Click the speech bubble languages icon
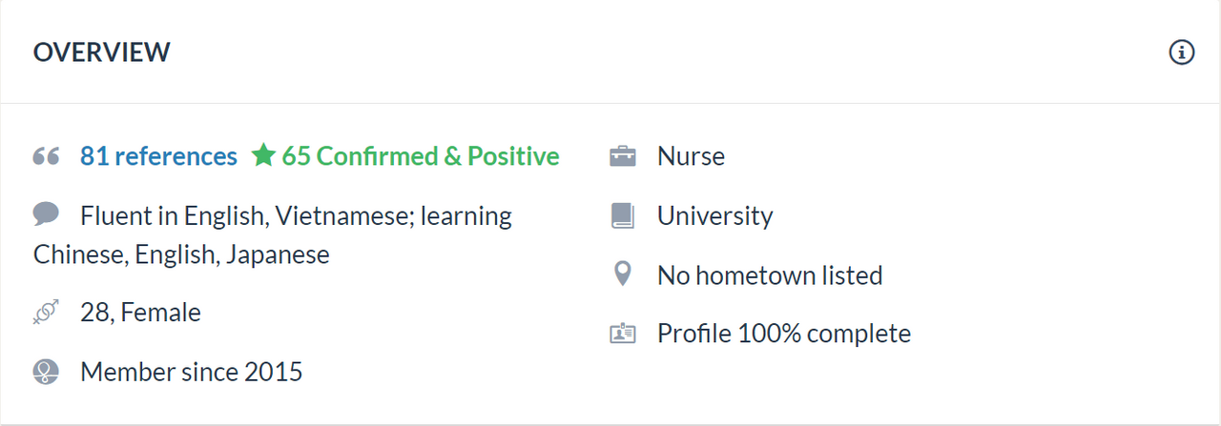1221x426 pixels. click(46, 213)
